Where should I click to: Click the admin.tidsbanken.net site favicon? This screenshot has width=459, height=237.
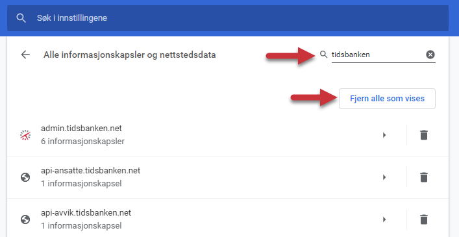(x=25, y=135)
